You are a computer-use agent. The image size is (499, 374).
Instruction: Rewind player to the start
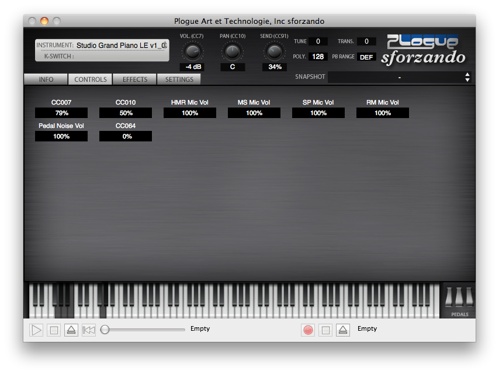point(88,330)
